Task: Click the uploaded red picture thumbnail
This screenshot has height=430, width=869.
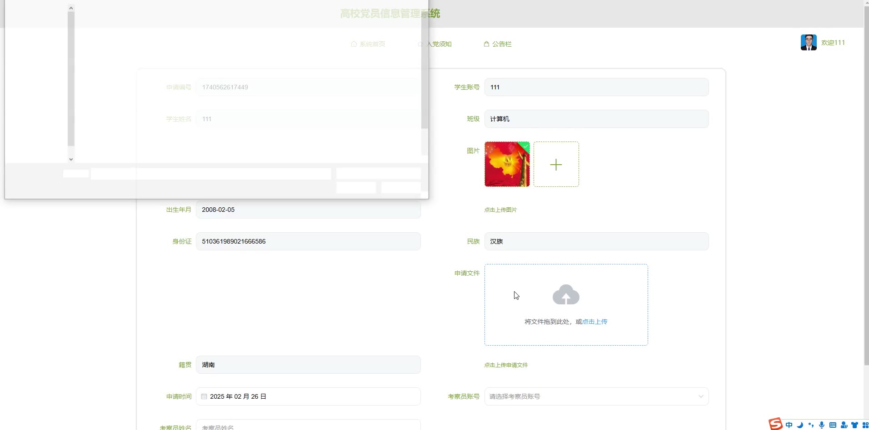Action: coord(507,164)
